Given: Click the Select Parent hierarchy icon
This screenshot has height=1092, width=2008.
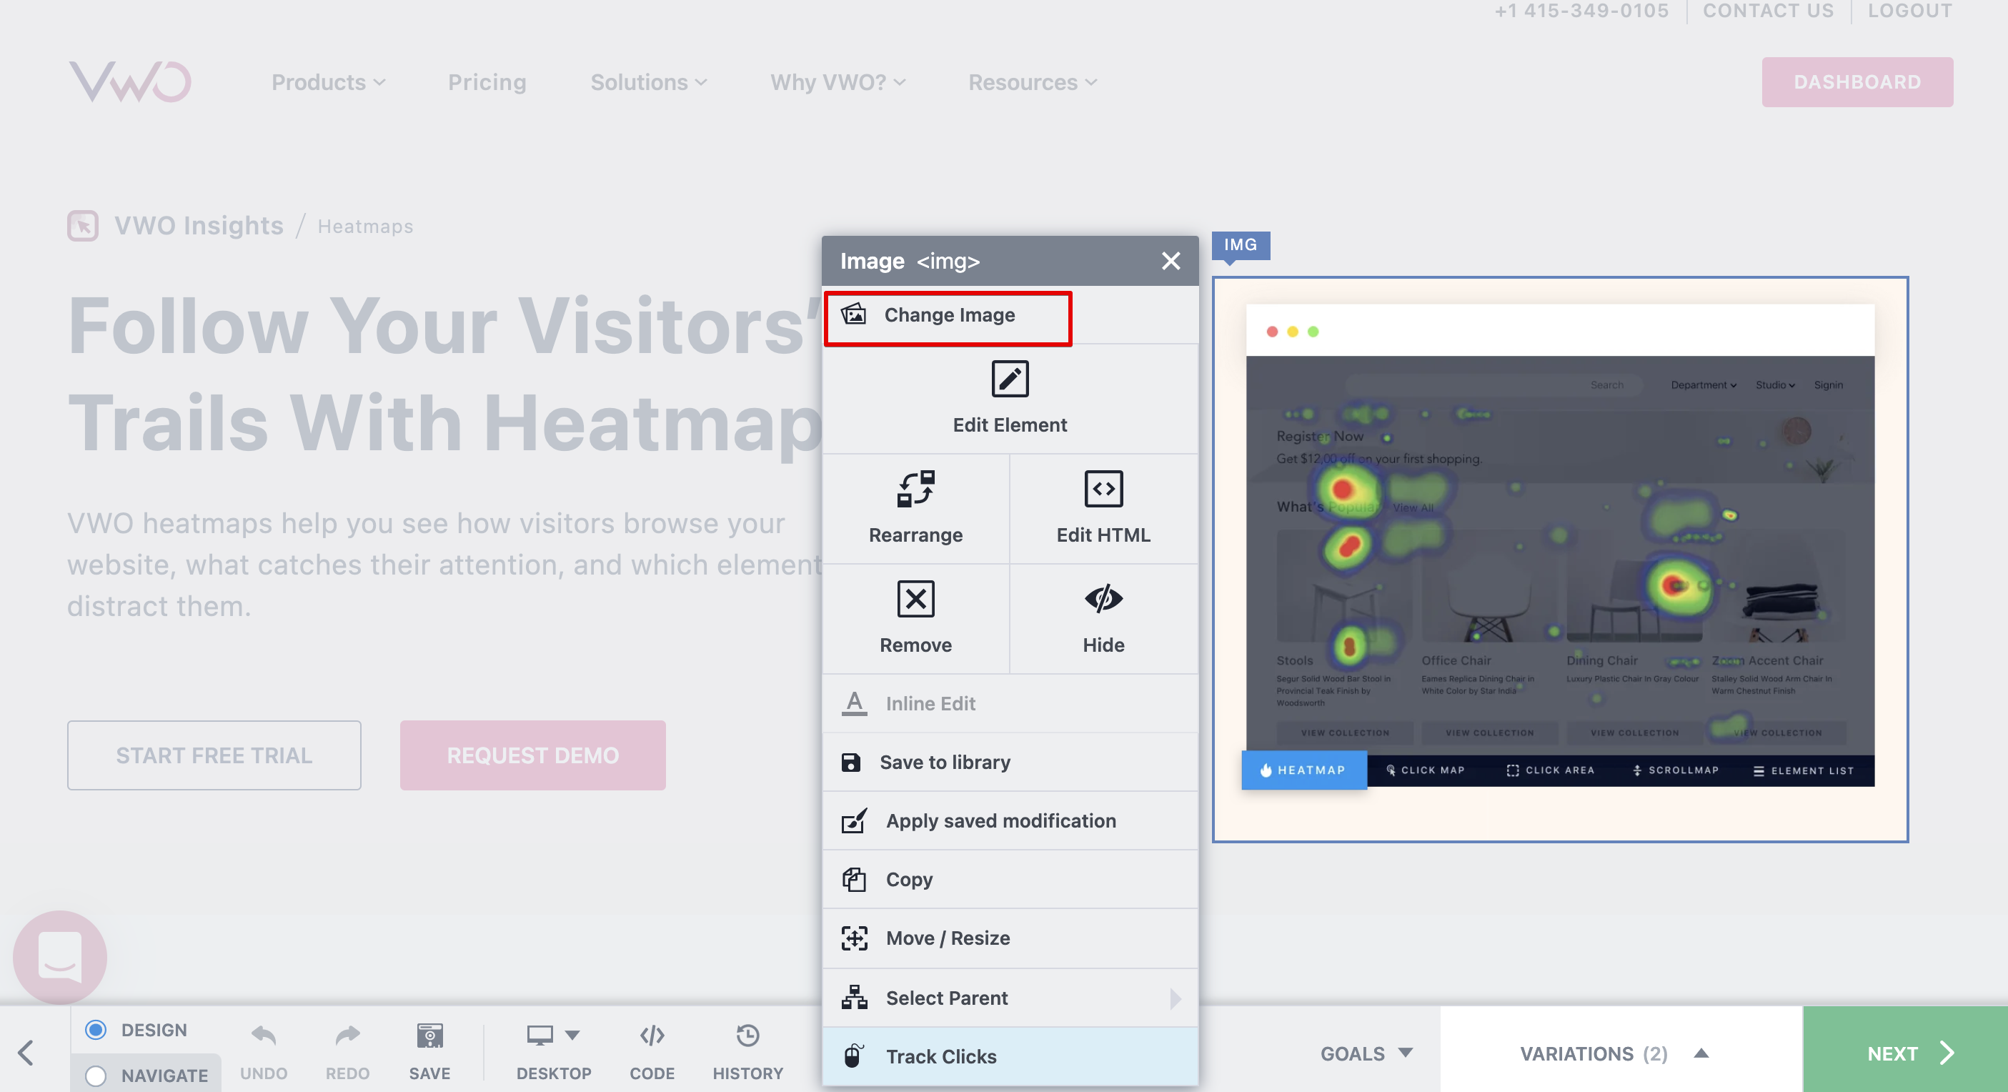Looking at the screenshot, I should pyautogui.click(x=853, y=997).
